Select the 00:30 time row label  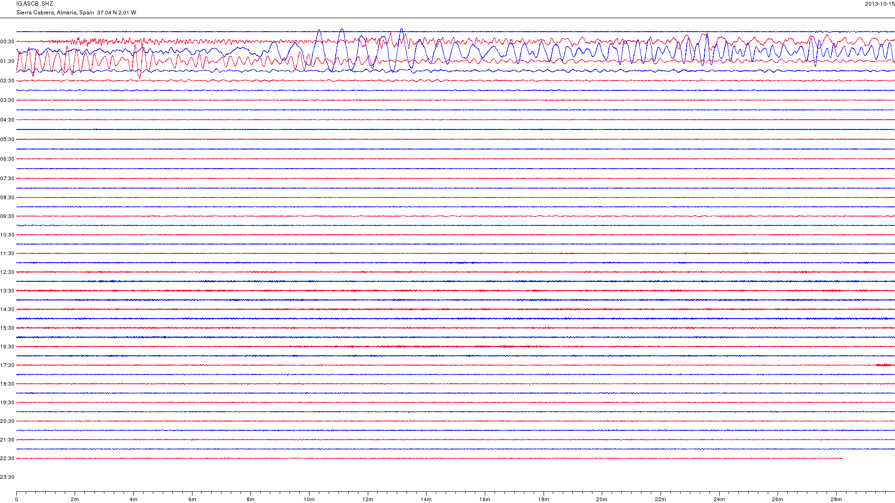coord(7,41)
